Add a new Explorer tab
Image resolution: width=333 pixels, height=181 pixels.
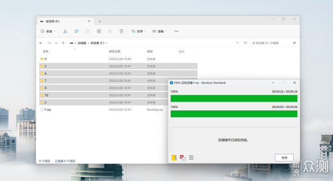tap(99, 21)
